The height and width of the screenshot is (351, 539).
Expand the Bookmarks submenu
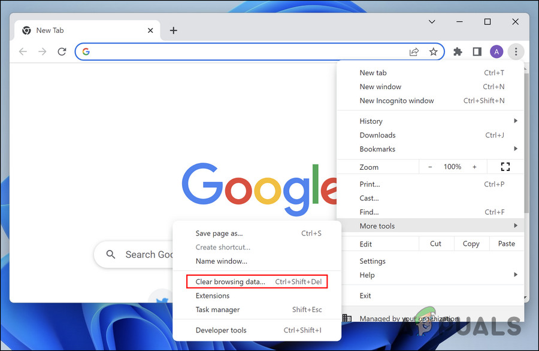point(431,149)
